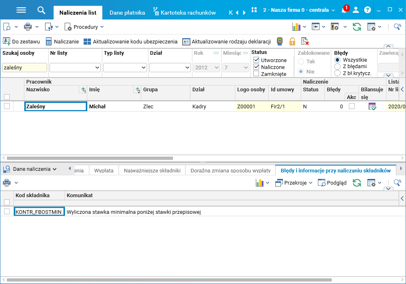Select the Z00001 Logo osoby cell
This screenshot has width=406, height=284.
click(x=252, y=106)
